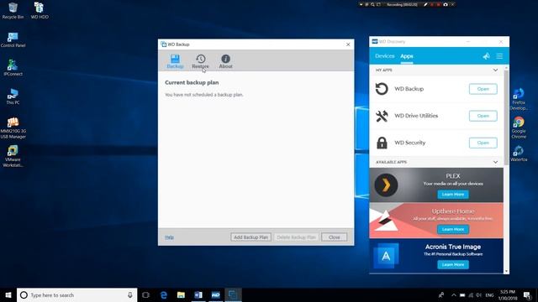Click the WD Backup taskbar icon
538x302 pixels.
(233, 294)
